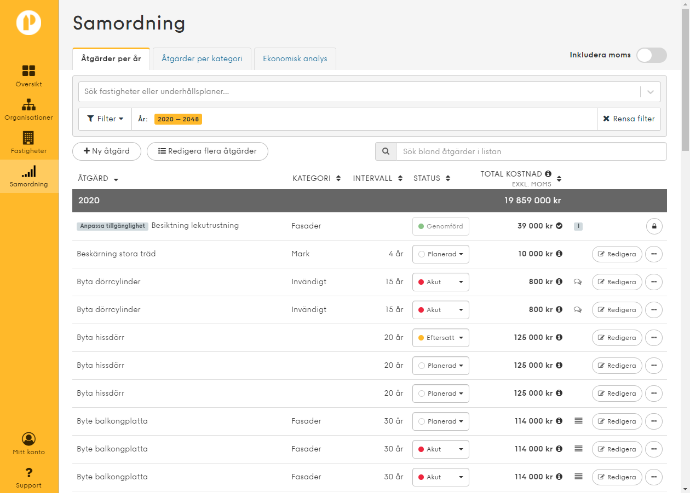Click the info icon for the Beskärning stora träd cost
690x493 pixels.
point(559,254)
